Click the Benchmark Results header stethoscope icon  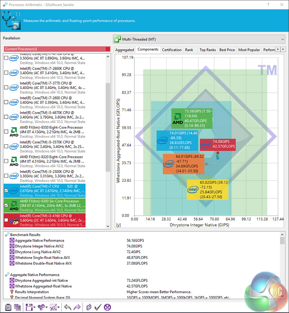[7, 234]
